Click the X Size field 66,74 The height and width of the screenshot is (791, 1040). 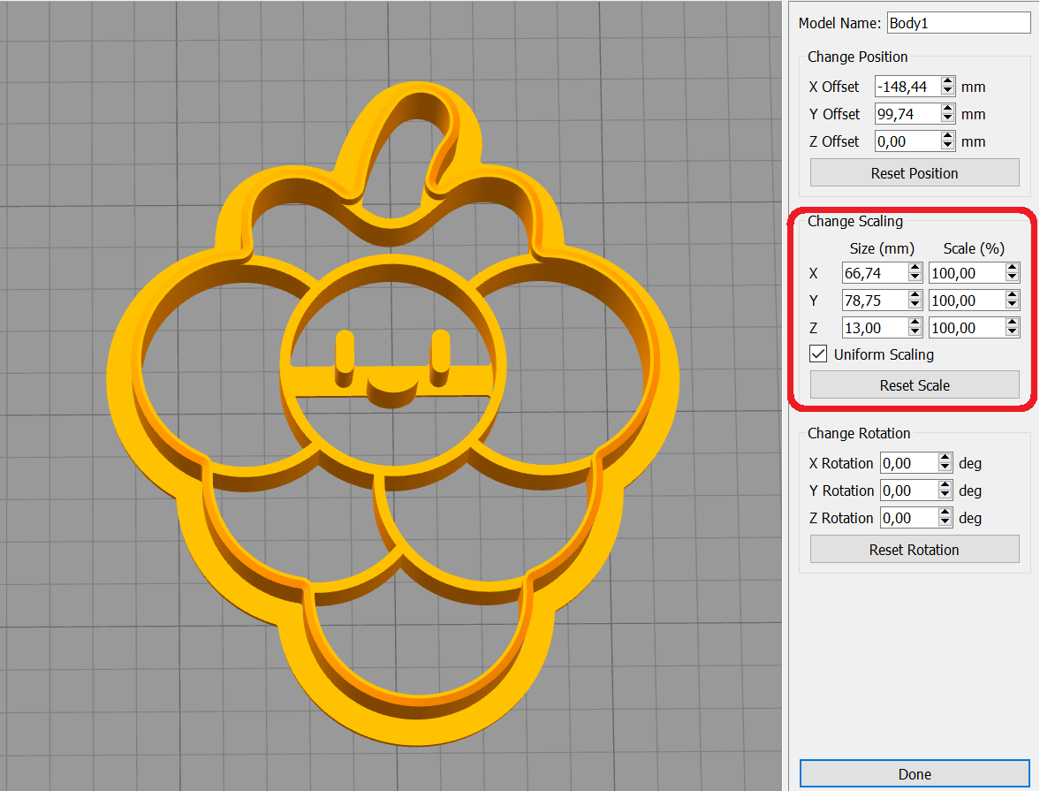click(x=875, y=273)
